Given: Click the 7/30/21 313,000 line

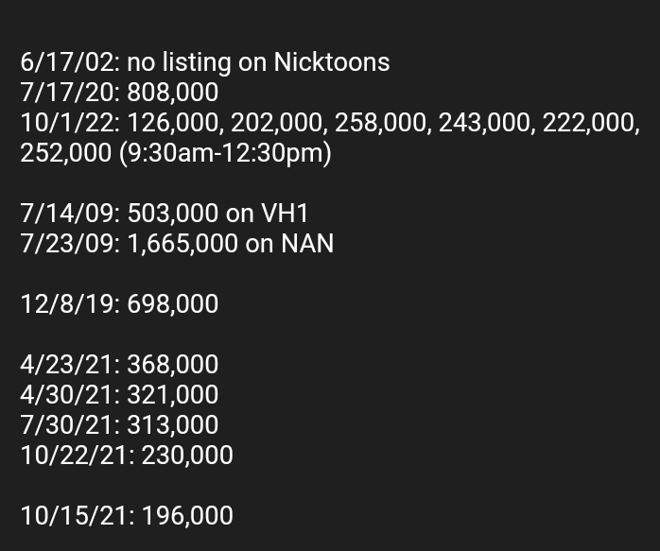Looking at the screenshot, I should (119, 424).
